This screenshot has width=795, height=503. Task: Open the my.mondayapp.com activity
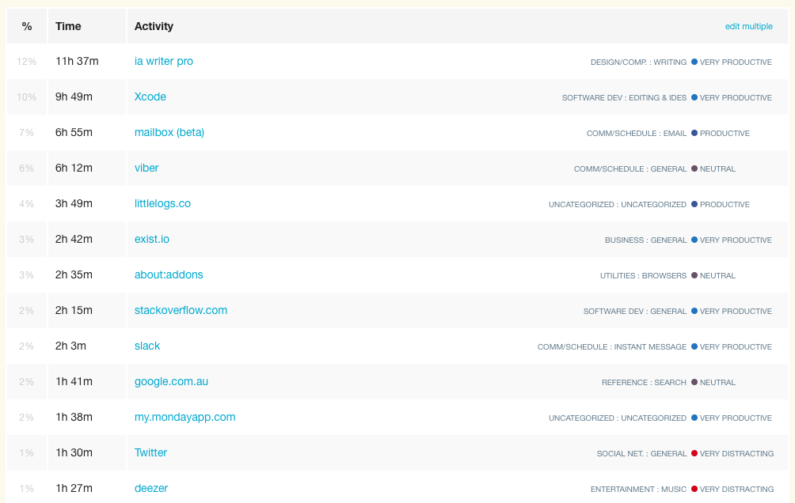(x=184, y=418)
